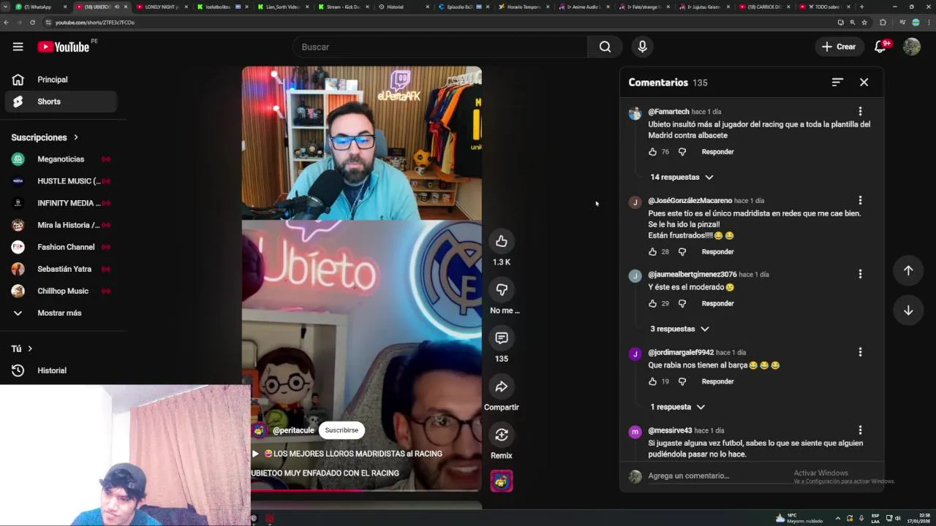The width and height of the screenshot is (936, 526).
Task: Seek on the Short's red progress bar
Action: coord(366,490)
